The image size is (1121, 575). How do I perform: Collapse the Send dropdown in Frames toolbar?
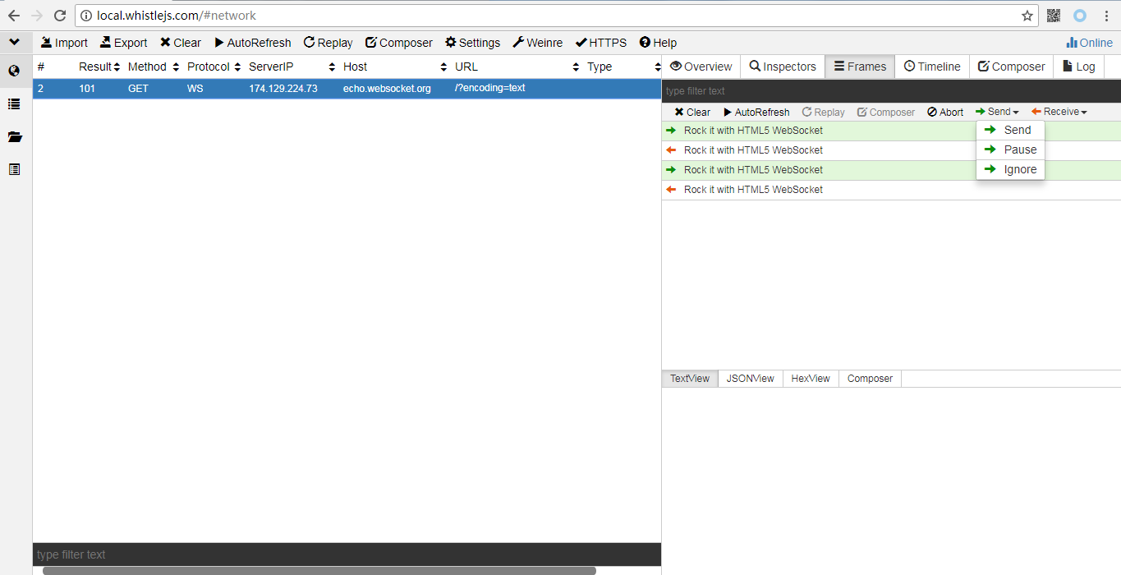[997, 112]
